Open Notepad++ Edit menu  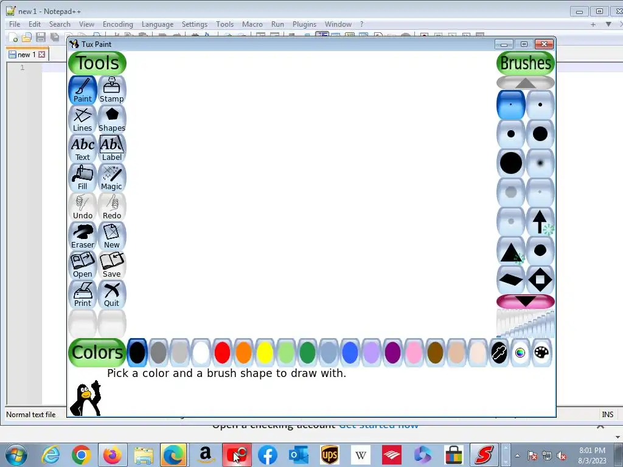point(35,24)
